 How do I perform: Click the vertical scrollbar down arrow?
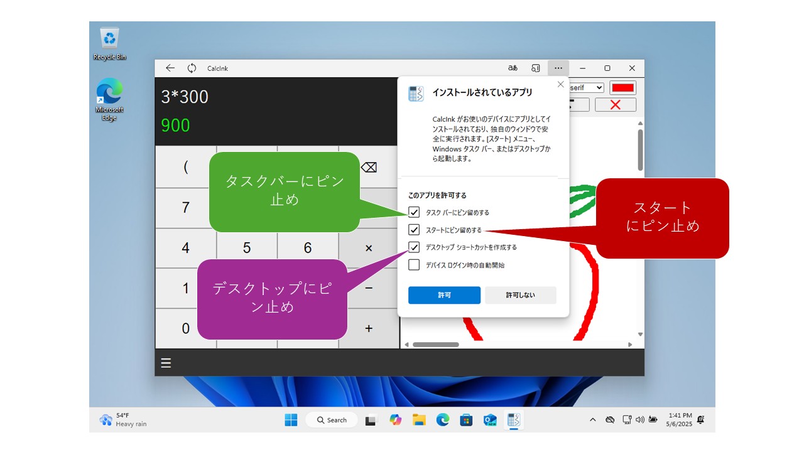click(640, 335)
